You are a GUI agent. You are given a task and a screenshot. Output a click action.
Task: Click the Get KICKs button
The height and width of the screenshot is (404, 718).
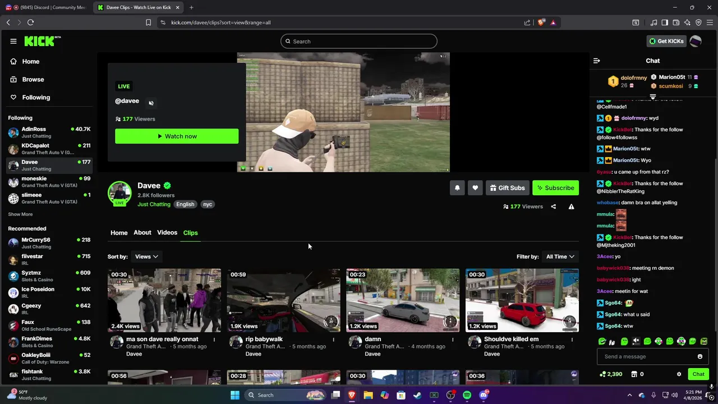(x=666, y=41)
